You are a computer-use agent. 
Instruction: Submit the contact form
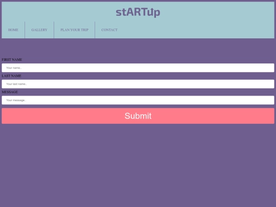138,116
